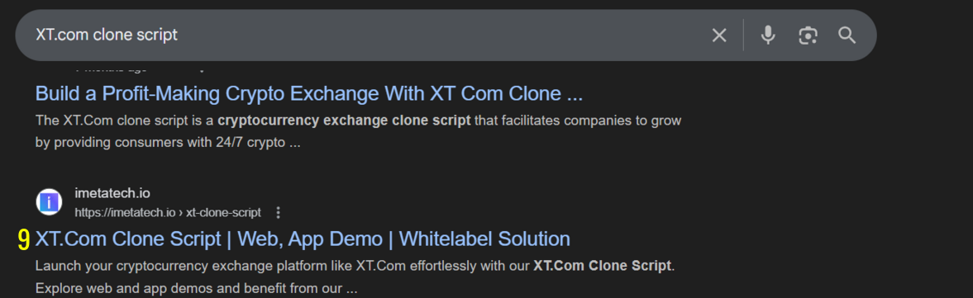The width and height of the screenshot is (973, 298).
Task: Open Build a Profit-Making Crypto Exchange result
Action: coord(309,93)
